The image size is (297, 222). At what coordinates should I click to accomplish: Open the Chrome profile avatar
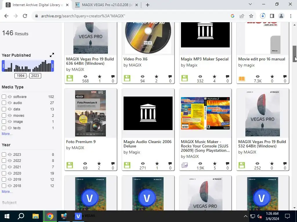tap(281, 16)
